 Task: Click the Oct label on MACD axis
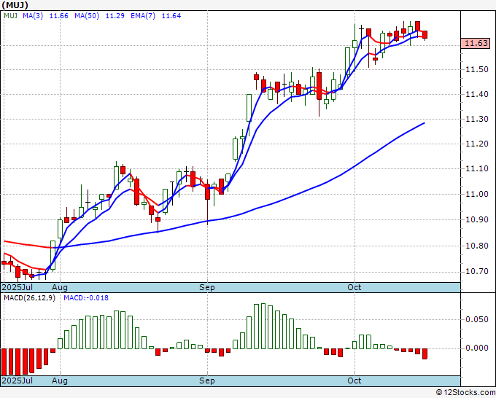(x=354, y=381)
